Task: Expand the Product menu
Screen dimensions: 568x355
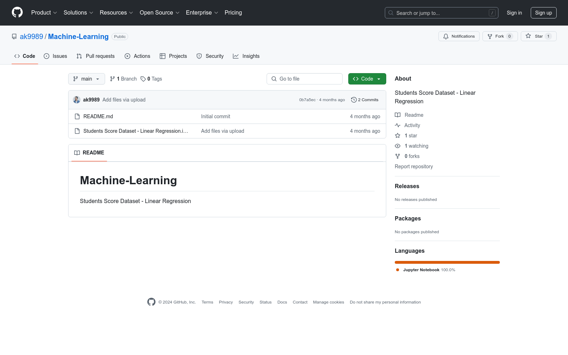Action: click(44, 12)
